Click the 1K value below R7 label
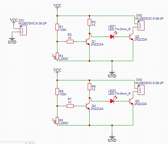 point(70,102)
